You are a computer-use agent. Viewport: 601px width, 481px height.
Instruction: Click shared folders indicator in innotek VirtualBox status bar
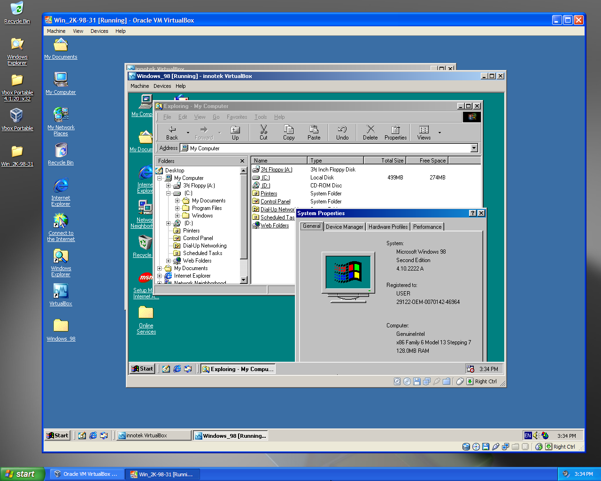(447, 381)
